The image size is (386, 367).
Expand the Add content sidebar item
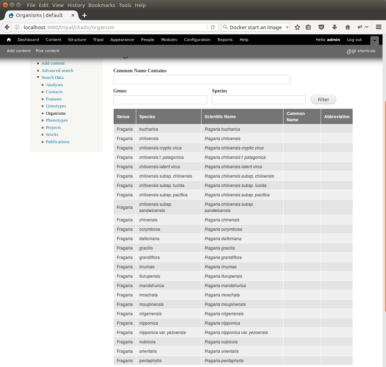(38, 63)
